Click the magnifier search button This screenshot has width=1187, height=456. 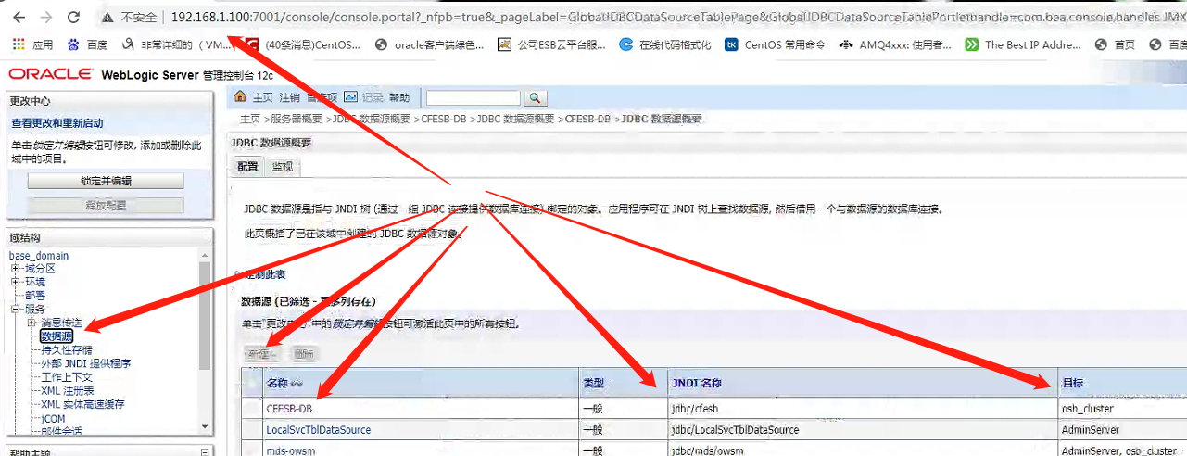(536, 97)
